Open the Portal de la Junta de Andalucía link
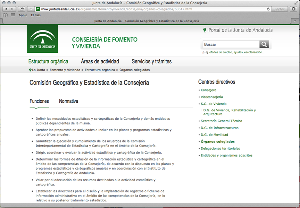This screenshot has width=300, height=208. pyautogui.click(x=240, y=30)
